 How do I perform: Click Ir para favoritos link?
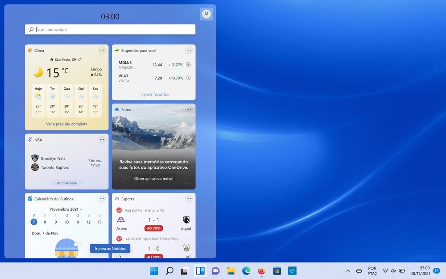coord(155,94)
